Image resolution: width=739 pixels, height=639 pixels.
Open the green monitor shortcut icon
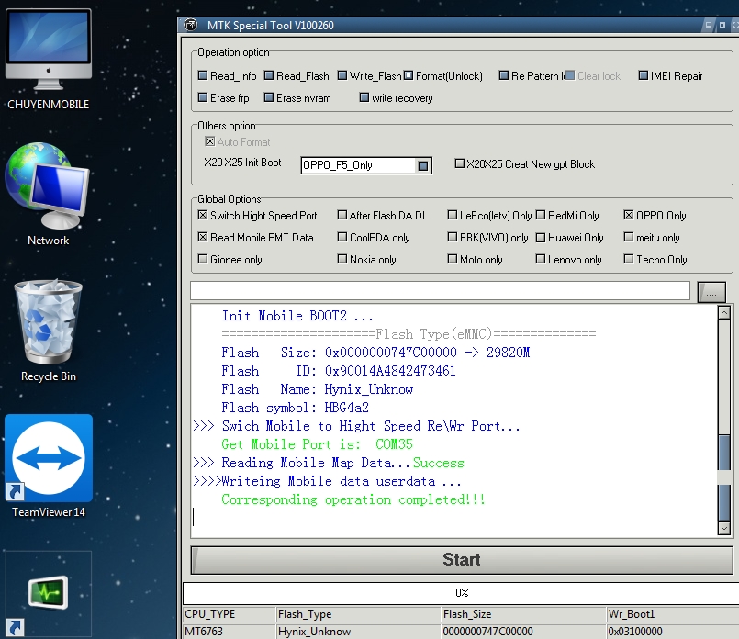coord(48,592)
